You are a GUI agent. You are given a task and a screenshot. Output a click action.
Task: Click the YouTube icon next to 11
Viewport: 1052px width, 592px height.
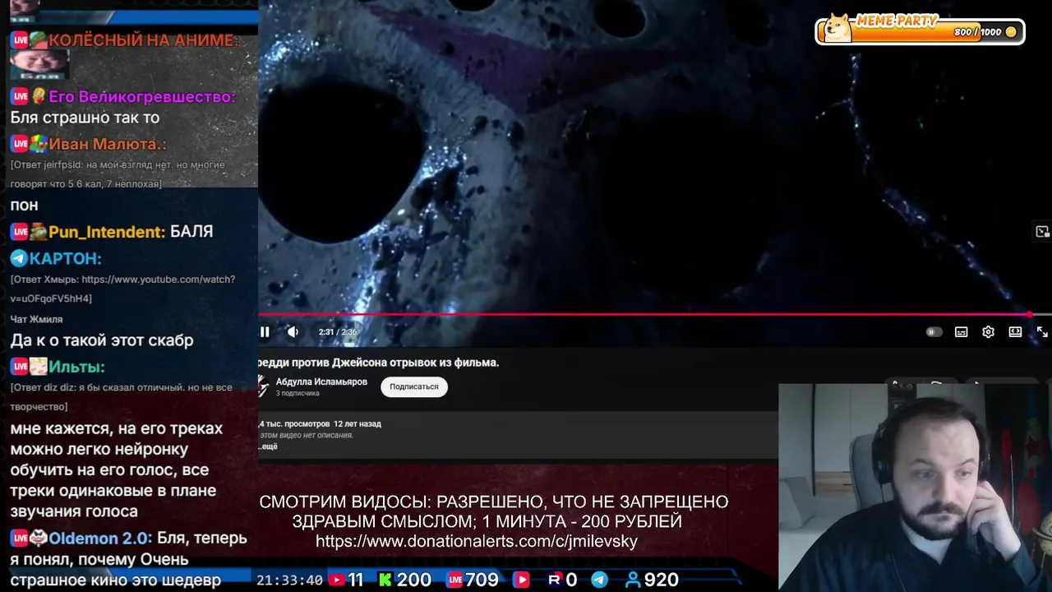tap(336, 580)
